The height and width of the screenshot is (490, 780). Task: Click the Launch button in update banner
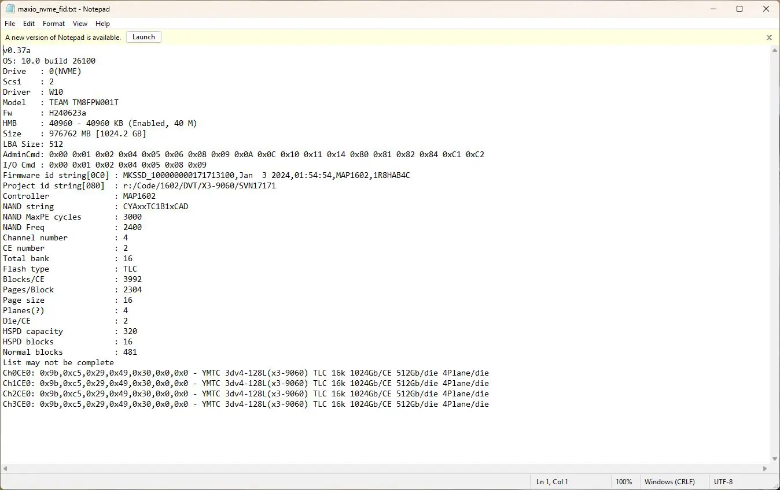144,37
